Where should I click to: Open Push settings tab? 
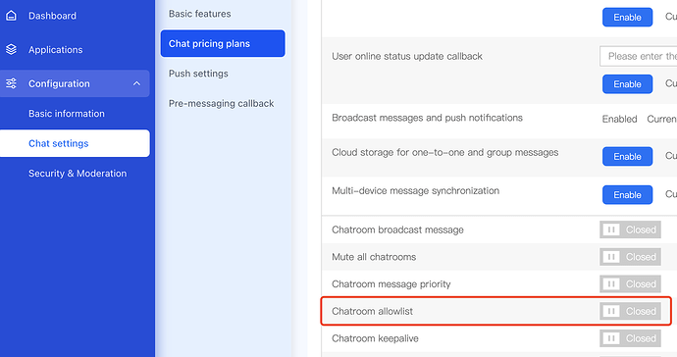[198, 74]
